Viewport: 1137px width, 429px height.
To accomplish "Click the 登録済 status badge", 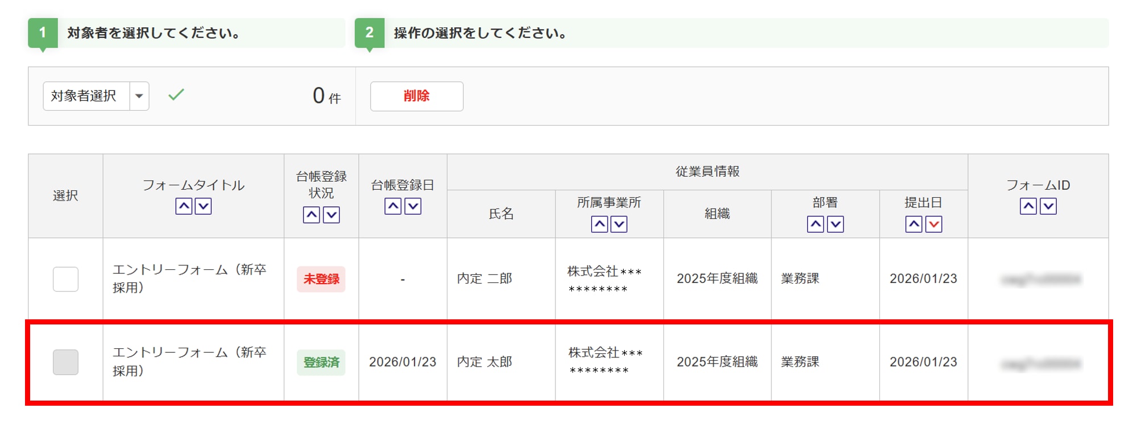I will click(321, 362).
